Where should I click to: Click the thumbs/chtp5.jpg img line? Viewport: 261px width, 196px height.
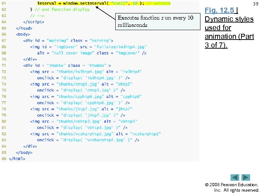click(x=81, y=84)
